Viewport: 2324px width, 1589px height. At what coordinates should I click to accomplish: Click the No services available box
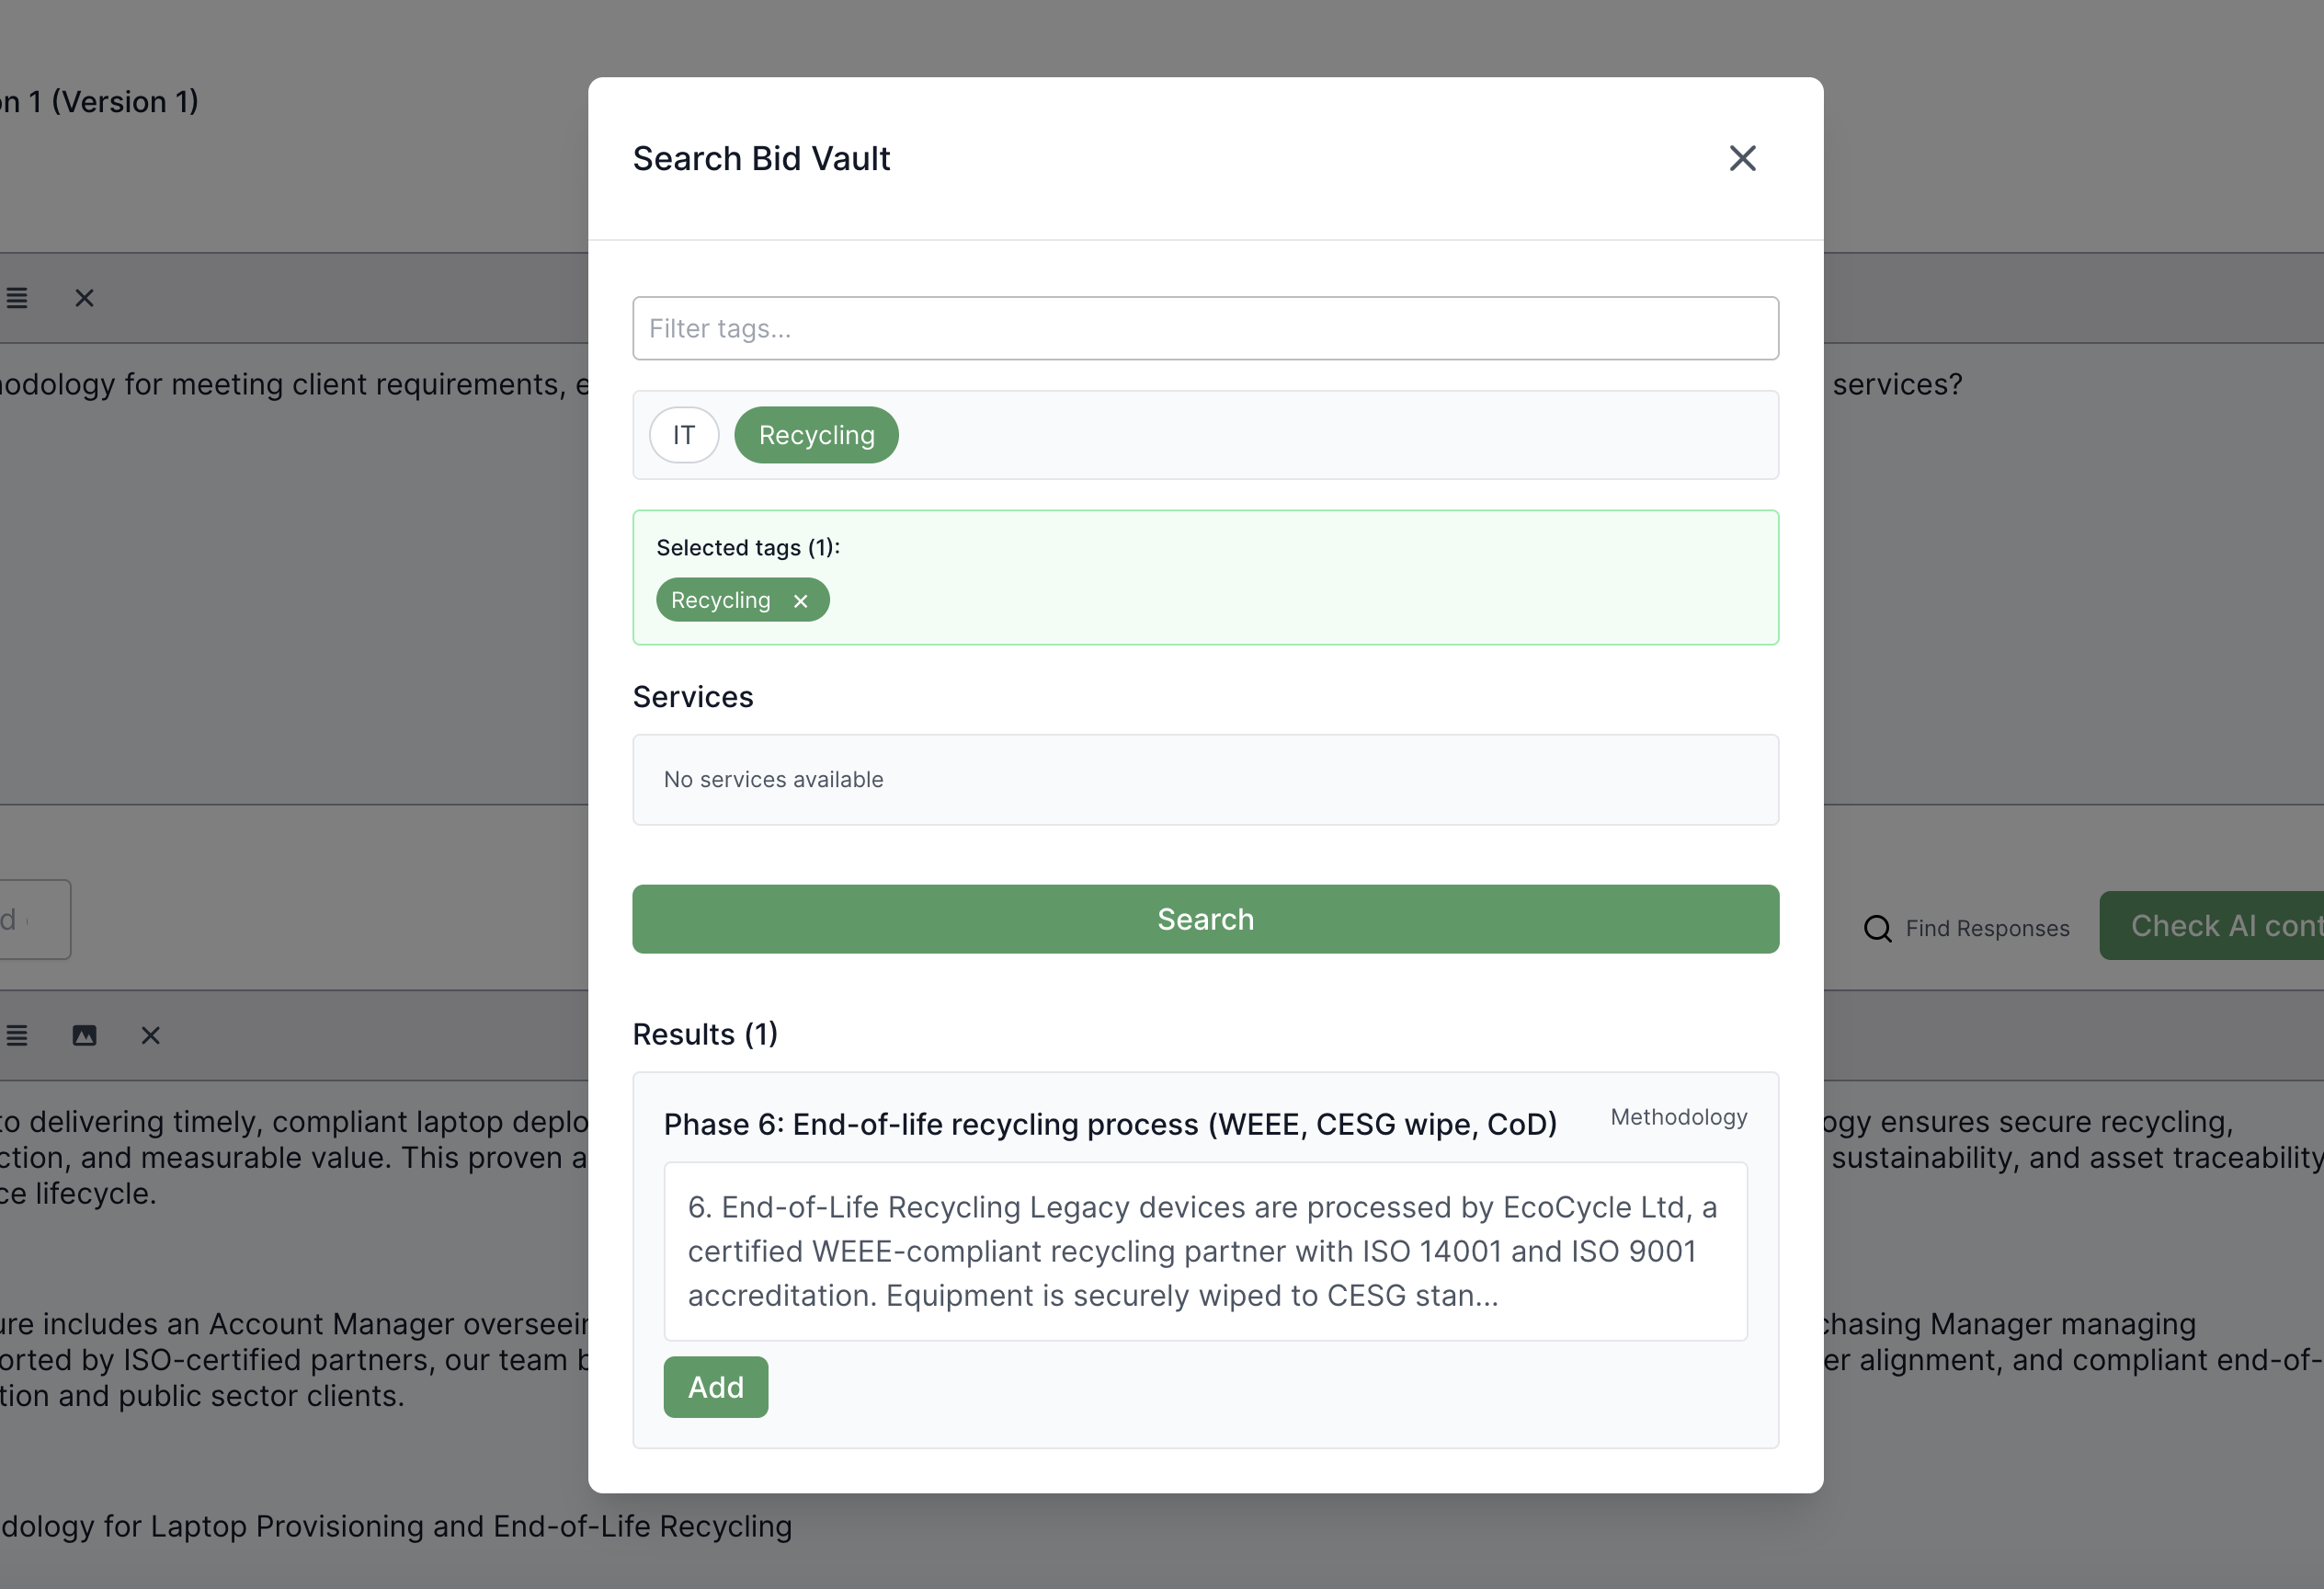pos(1205,780)
